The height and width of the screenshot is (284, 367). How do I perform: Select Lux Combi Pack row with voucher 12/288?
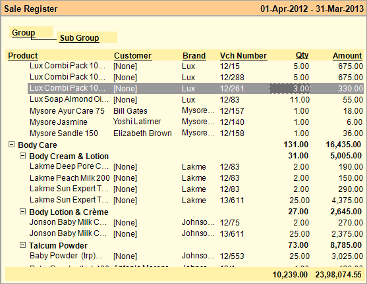coord(196,78)
